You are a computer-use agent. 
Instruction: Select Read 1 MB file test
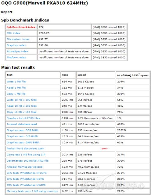click(16, 88)
